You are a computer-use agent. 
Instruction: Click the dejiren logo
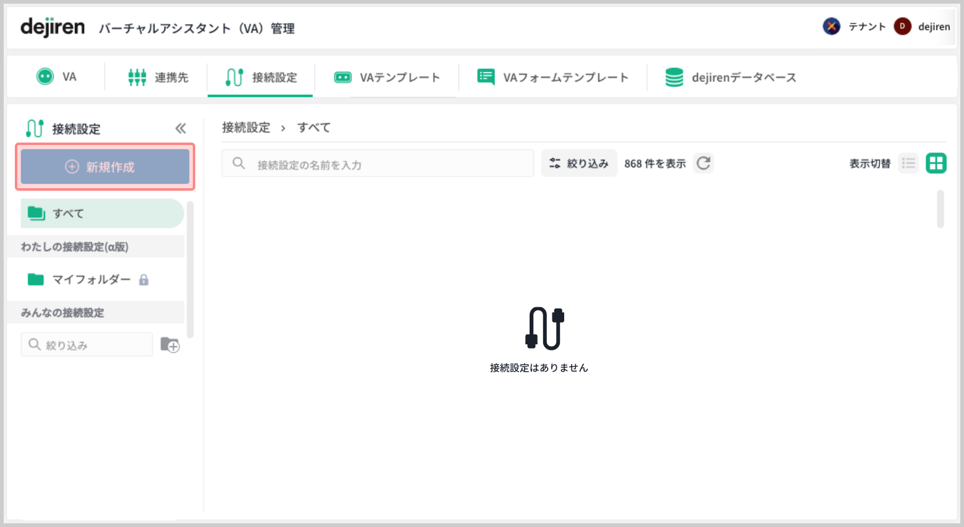[53, 27]
